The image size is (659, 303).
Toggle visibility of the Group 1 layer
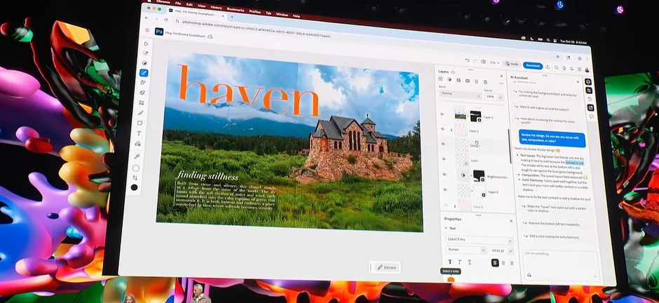click(443, 143)
